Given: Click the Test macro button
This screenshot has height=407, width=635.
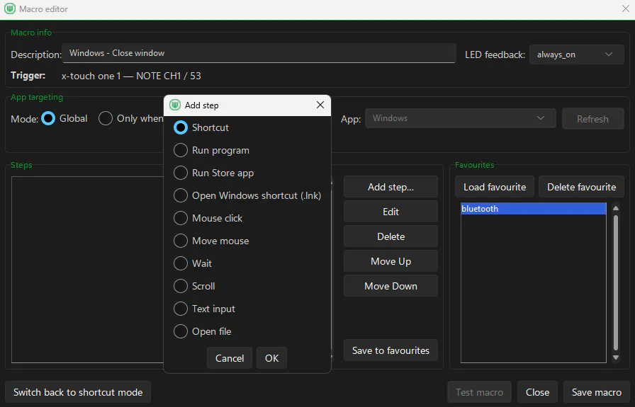Looking at the screenshot, I should pyautogui.click(x=480, y=392).
